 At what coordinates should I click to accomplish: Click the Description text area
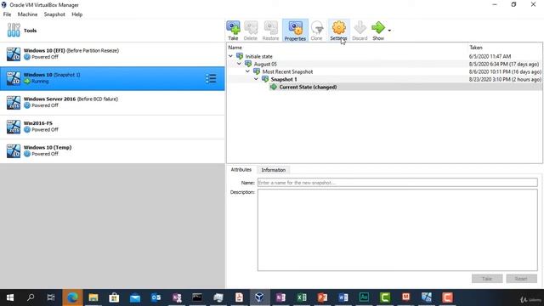click(x=398, y=229)
